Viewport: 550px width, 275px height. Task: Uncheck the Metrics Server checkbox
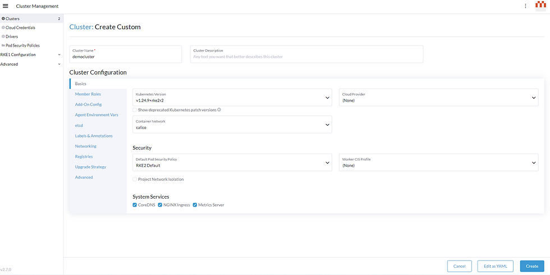pos(195,205)
